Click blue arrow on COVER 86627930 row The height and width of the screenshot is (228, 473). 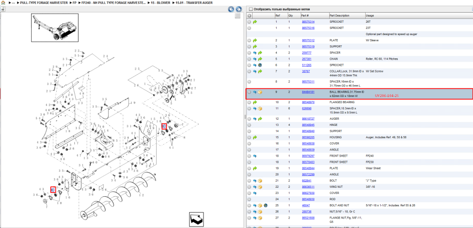pos(255,193)
